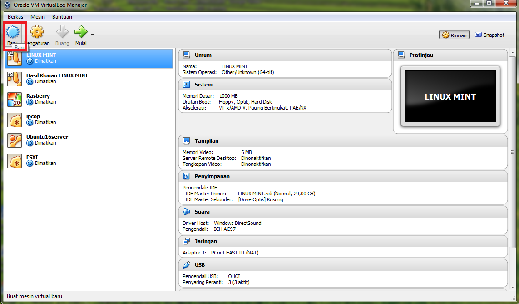Image resolution: width=519 pixels, height=304 pixels.
Task: Open the Sistem settings header link
Action: pos(203,85)
